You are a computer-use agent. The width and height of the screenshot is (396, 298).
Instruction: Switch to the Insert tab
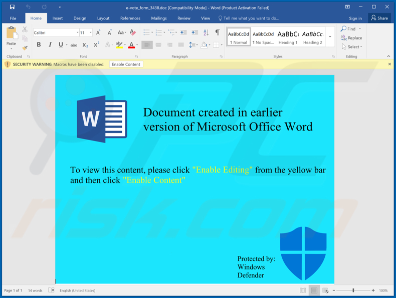(x=58, y=18)
